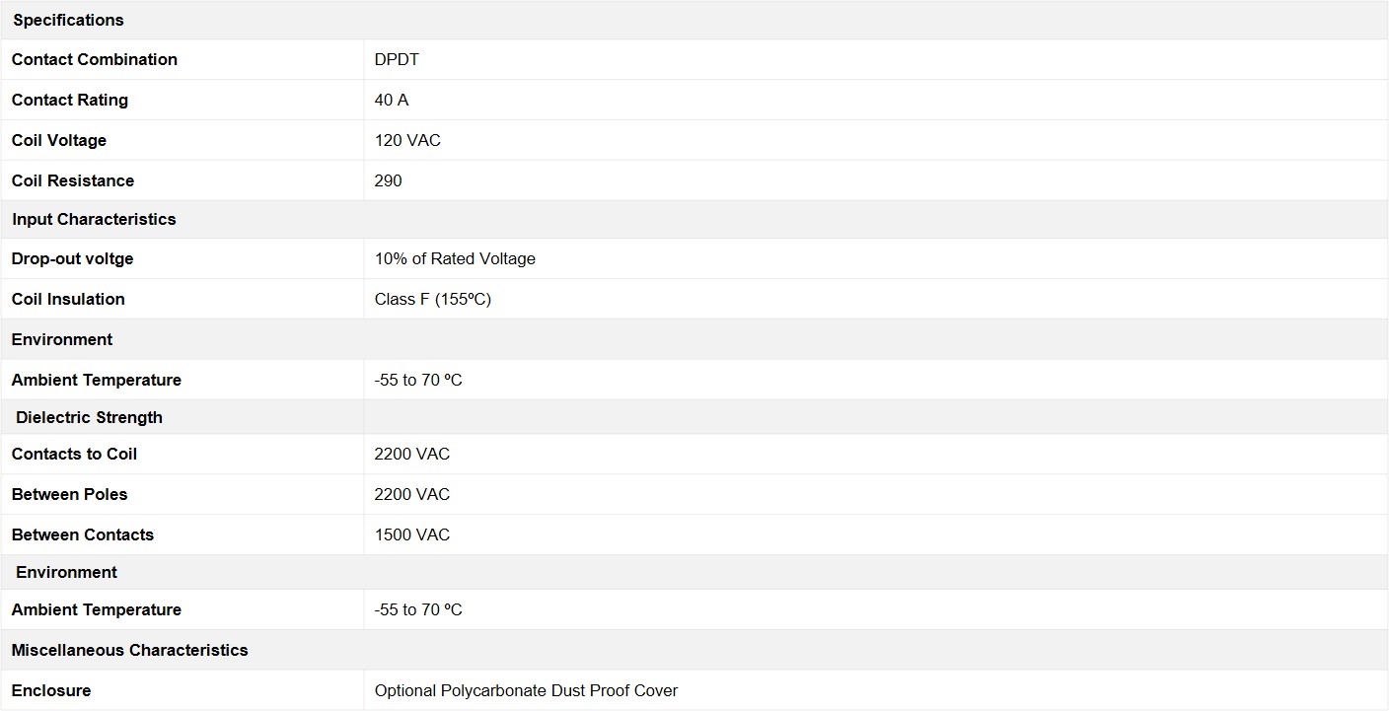This screenshot has height=711, width=1389.
Task: Click the DPDT value cell
Action: coord(397,59)
